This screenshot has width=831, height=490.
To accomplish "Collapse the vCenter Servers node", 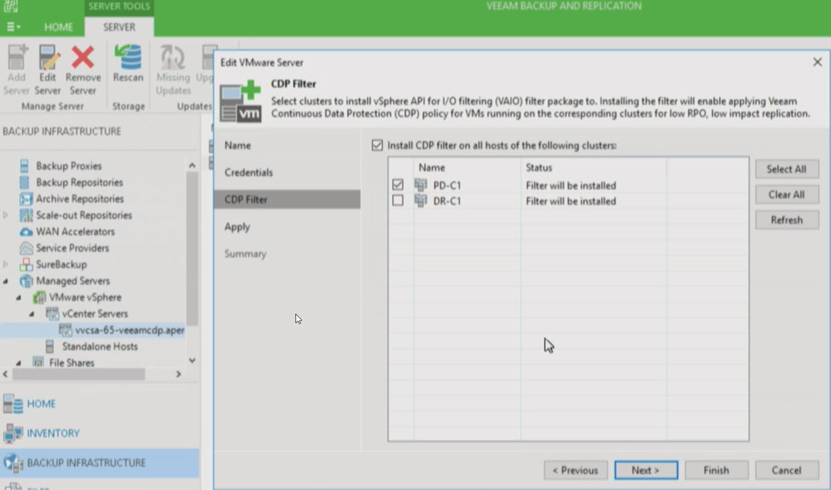I will coord(32,314).
